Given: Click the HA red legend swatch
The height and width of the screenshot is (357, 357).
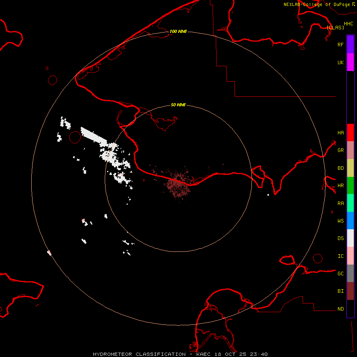Looking at the screenshot, I should (350, 132).
